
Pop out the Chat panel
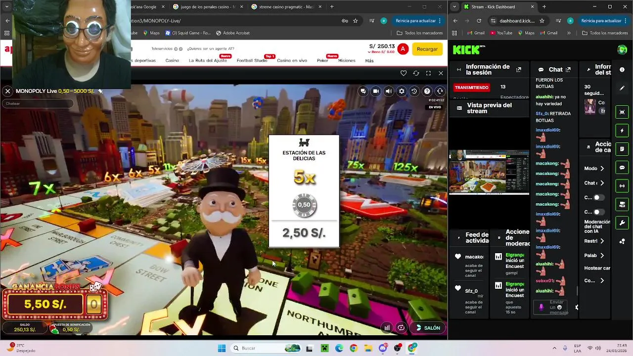click(x=568, y=70)
